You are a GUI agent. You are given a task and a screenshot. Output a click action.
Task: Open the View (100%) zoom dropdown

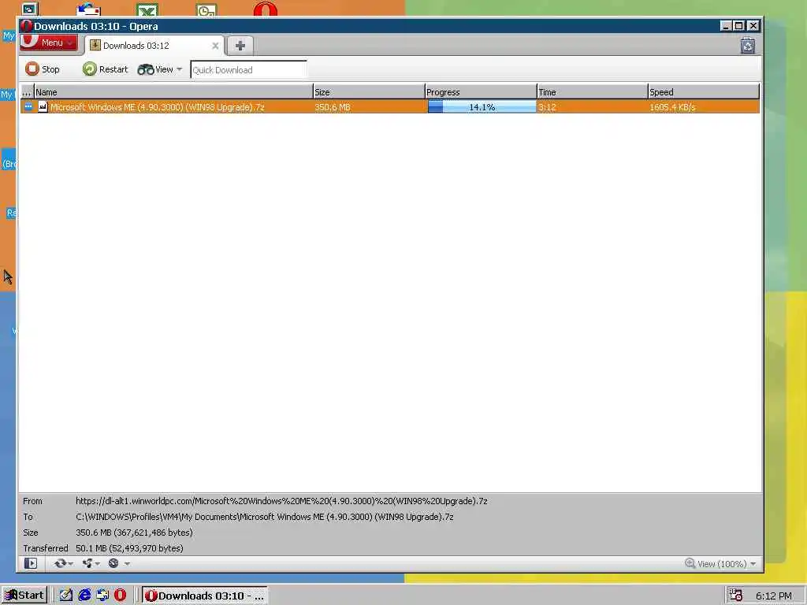[x=726, y=564]
